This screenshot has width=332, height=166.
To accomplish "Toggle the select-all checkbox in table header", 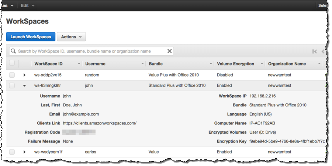I will pyautogui.click(x=12, y=63).
